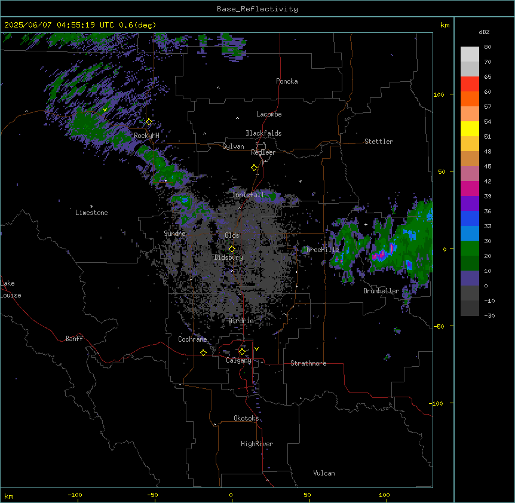Click the white-gray swatch below the 80 label
515x503 pixels.
coord(470,54)
